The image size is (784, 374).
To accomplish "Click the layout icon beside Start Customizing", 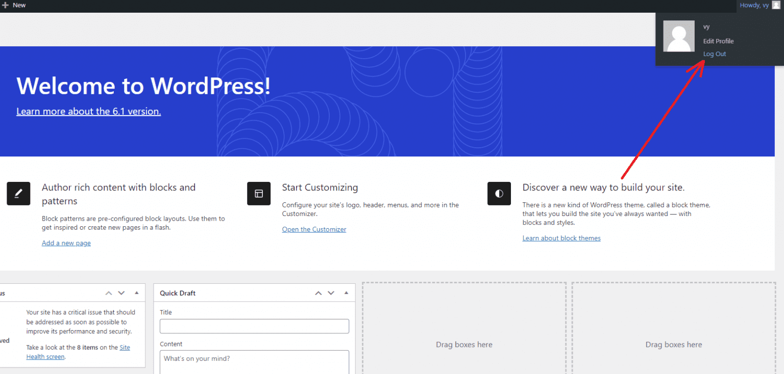I will coord(259,194).
